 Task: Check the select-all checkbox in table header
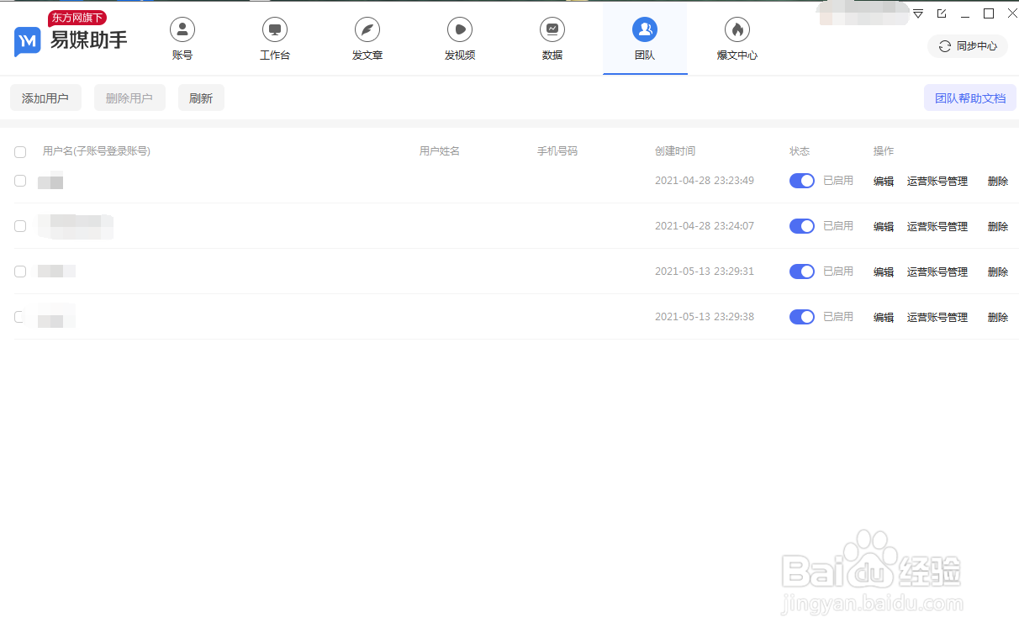click(x=20, y=152)
